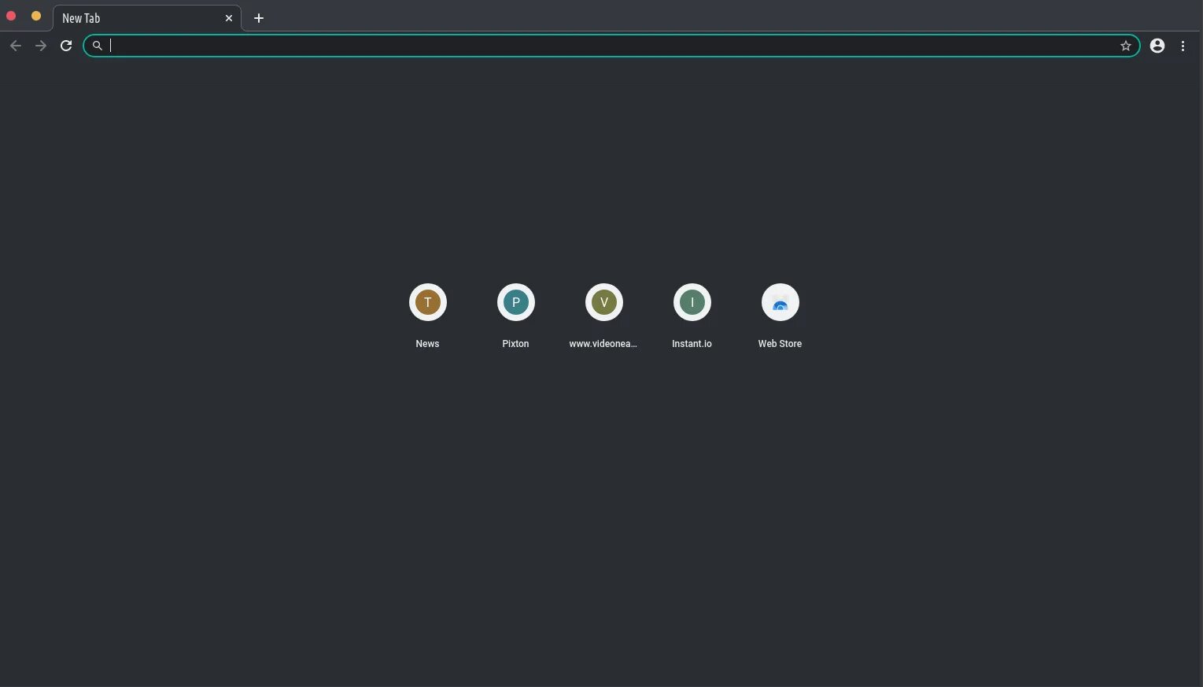Image resolution: width=1203 pixels, height=687 pixels.
Task: Click the yellow minimize window dot
Action: [36, 16]
